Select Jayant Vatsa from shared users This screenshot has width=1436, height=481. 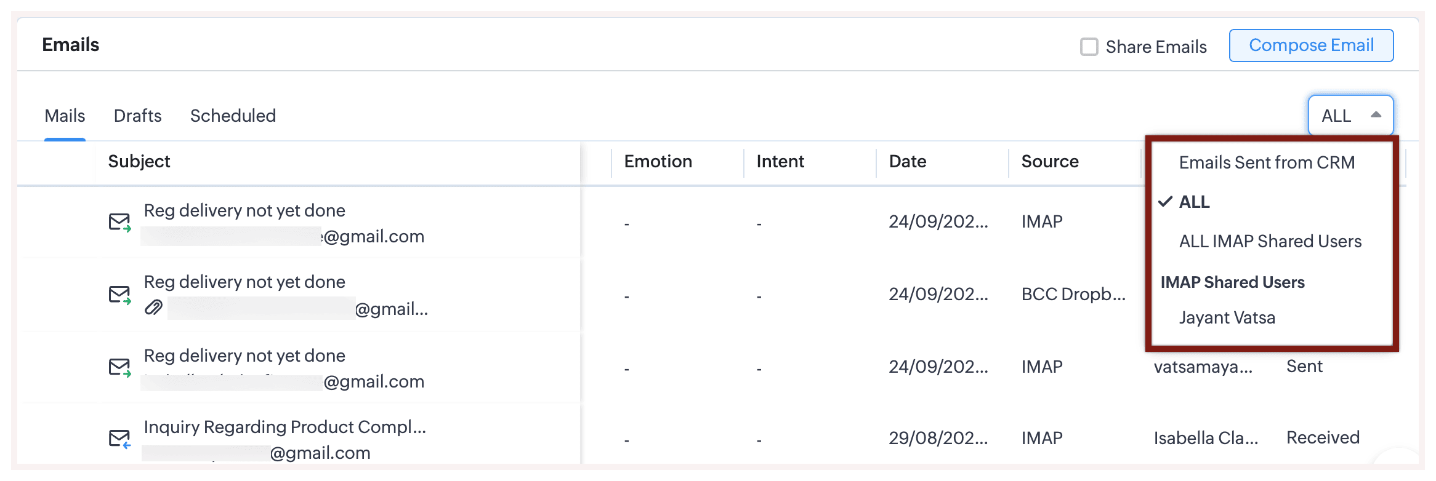pos(1227,317)
